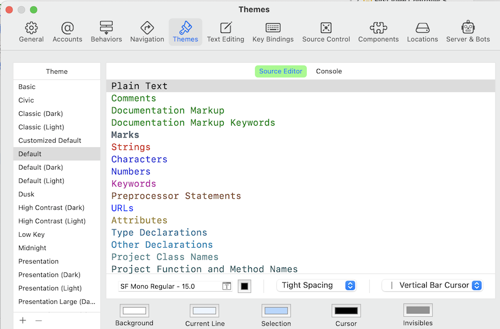
Task: Go to Text Editing preferences
Action: pos(226,32)
